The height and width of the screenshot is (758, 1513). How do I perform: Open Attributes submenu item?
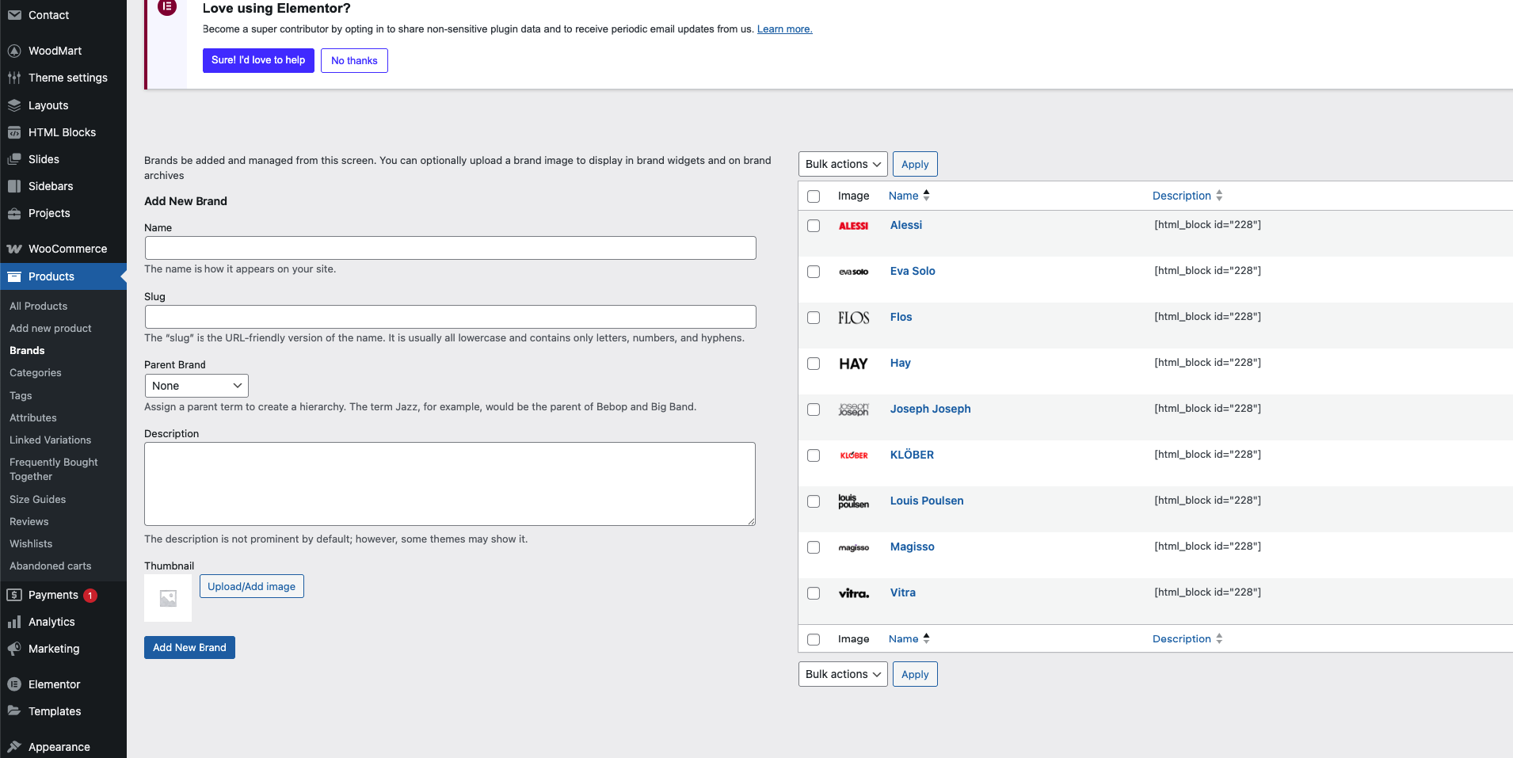[x=33, y=417]
